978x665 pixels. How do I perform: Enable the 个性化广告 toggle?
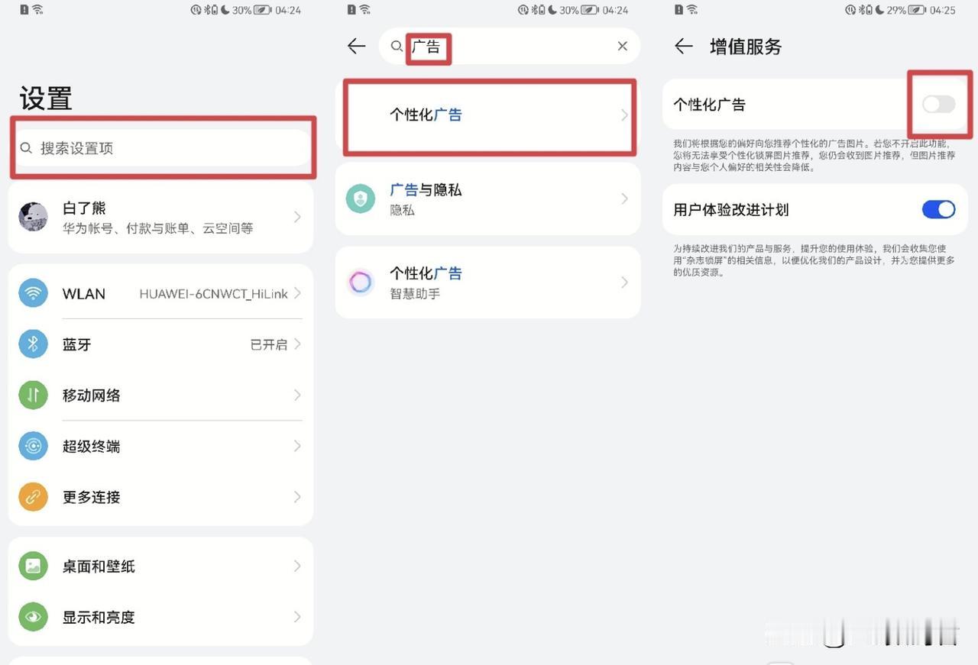click(x=938, y=105)
